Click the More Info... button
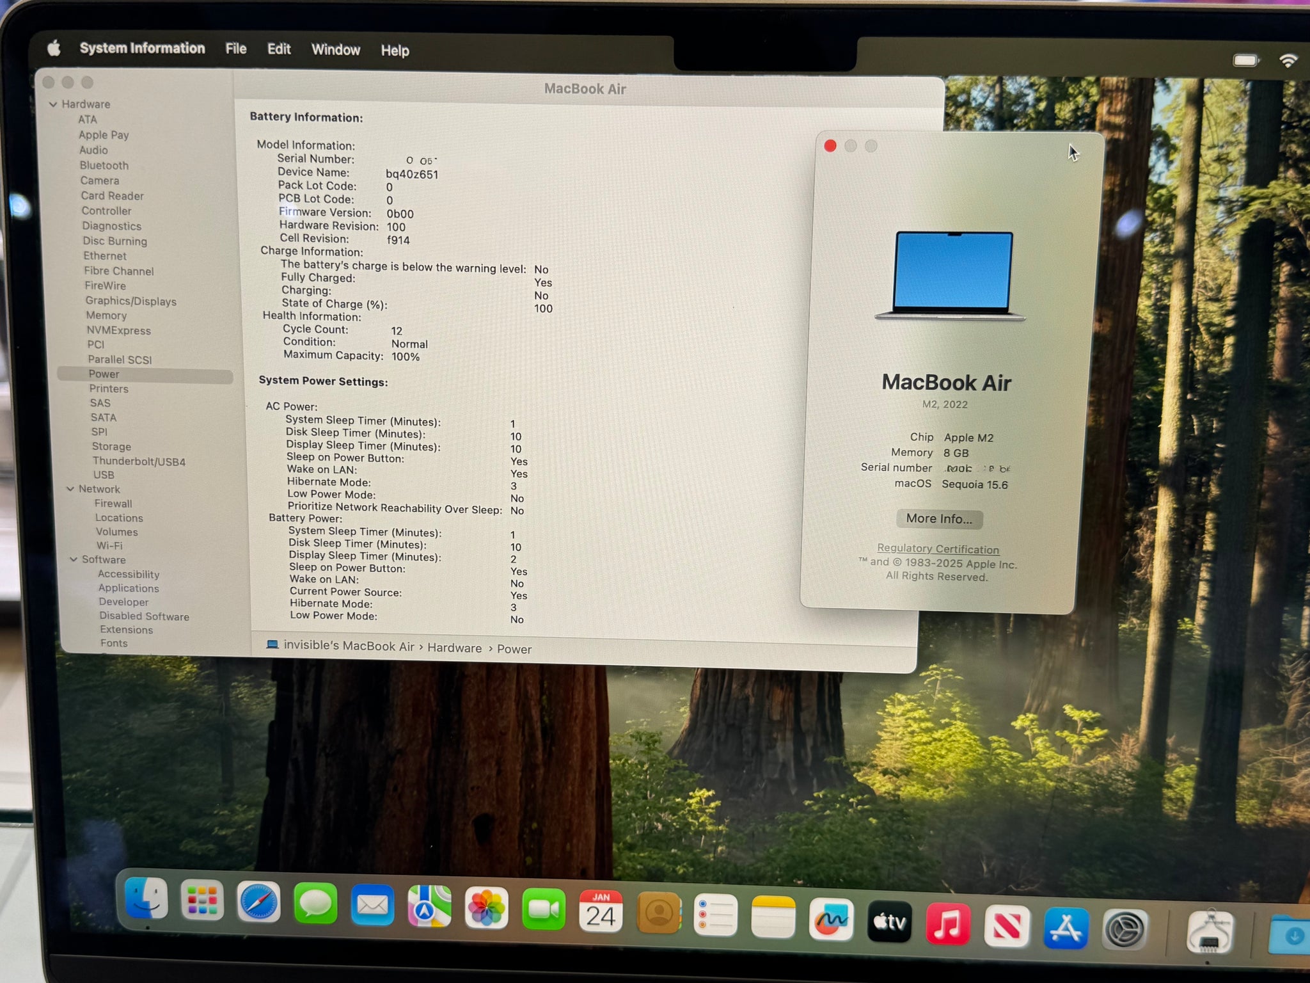This screenshot has height=983, width=1310. click(938, 518)
